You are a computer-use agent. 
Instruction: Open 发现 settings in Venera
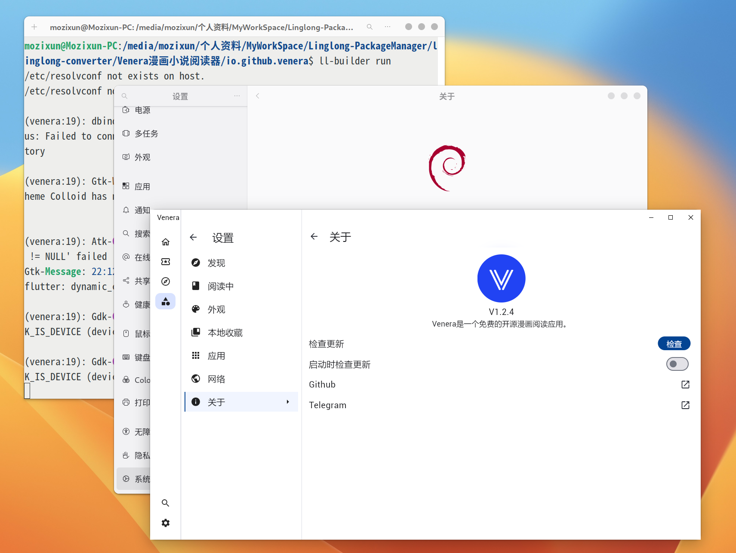pyautogui.click(x=241, y=263)
